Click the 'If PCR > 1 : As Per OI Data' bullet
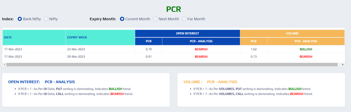Viewport: 351px width, 112px height. 74,89
